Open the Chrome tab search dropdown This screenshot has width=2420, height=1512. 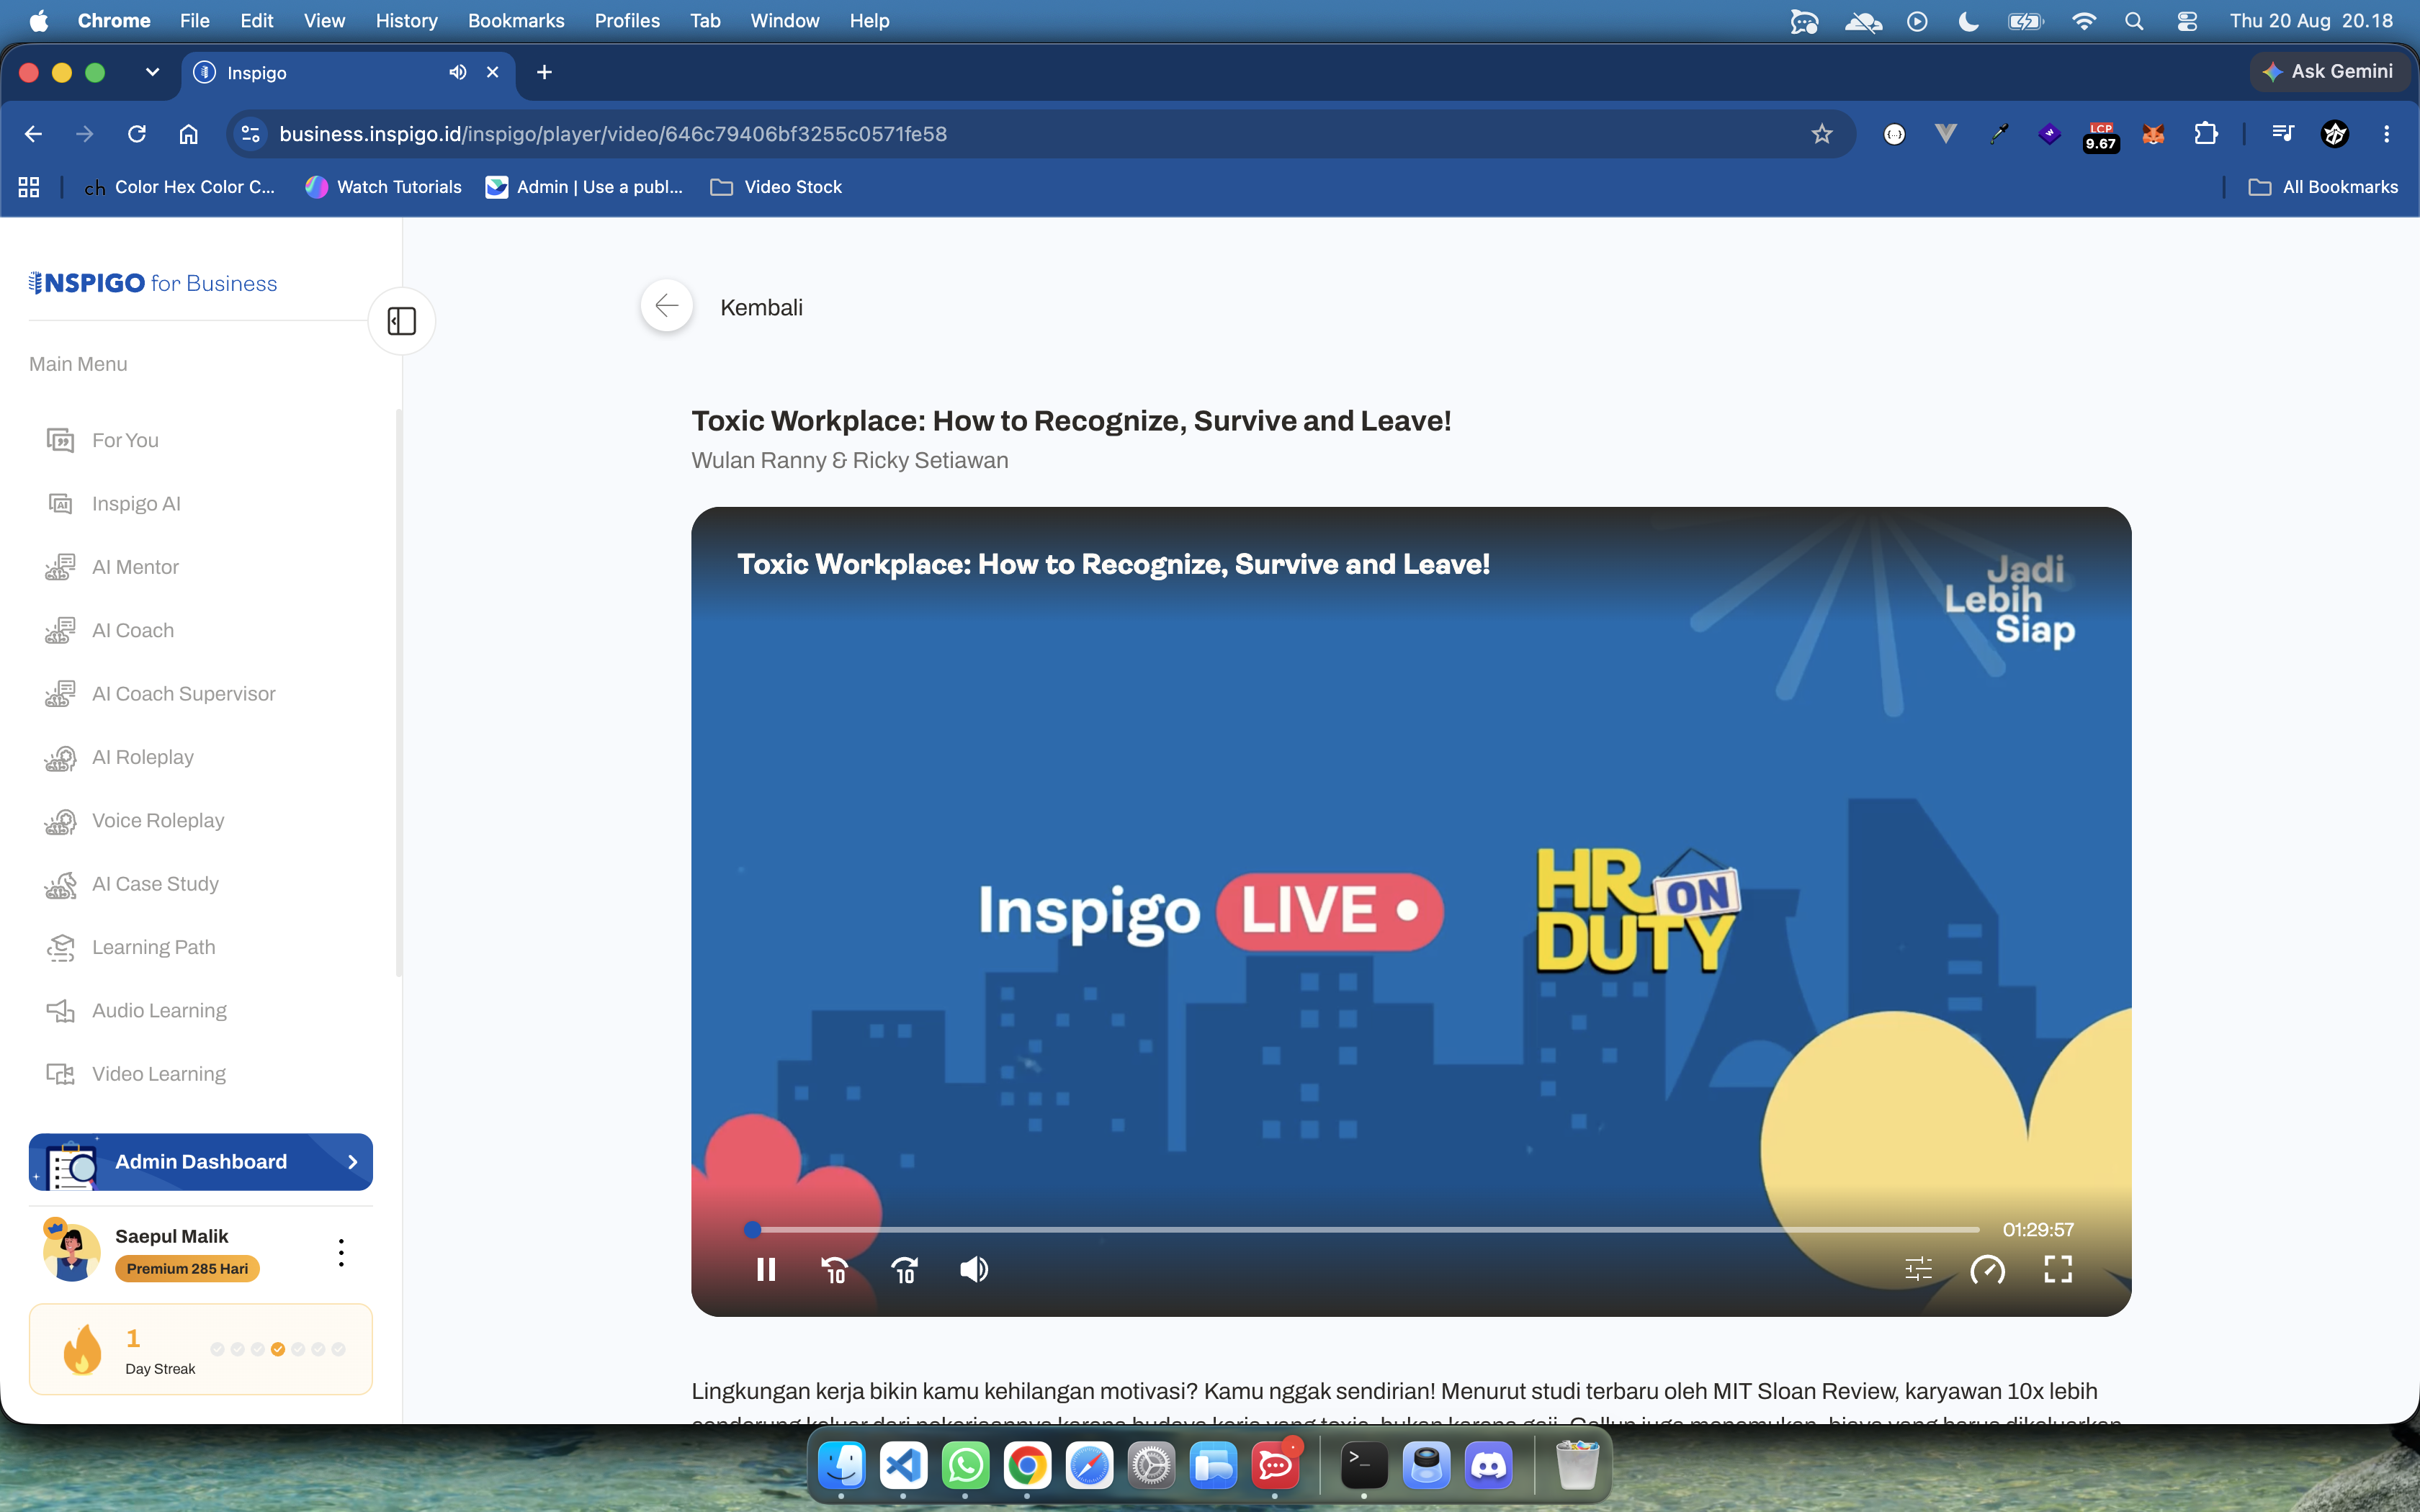152,72
